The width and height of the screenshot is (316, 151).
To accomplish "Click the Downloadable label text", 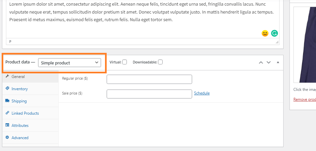I will [x=145, y=62].
